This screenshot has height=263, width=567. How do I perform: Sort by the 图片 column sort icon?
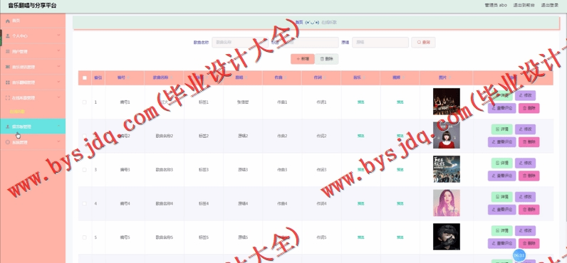449,77
